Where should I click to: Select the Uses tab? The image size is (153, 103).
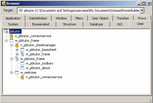click(x=140, y=24)
